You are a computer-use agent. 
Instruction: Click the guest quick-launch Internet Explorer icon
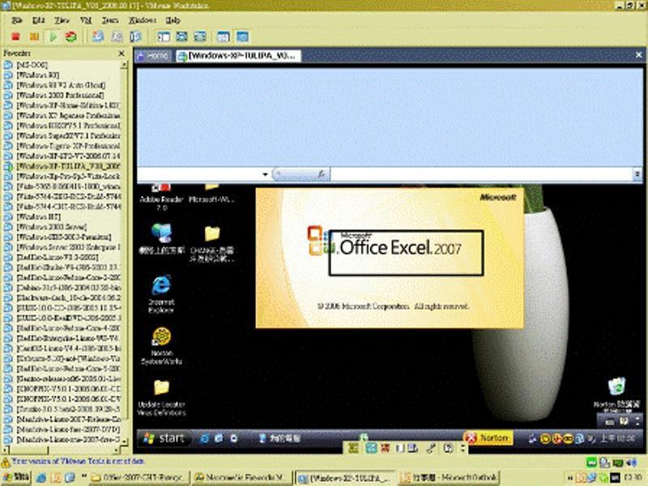point(204,438)
